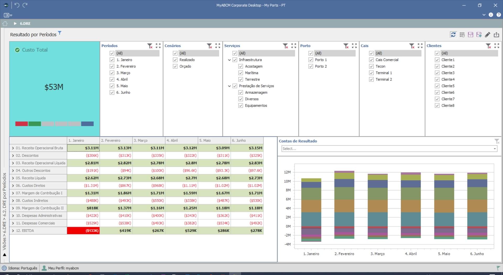503x275 pixels.
Task: Maximize the Porto filter panel
Action: pyautogui.click(x=354, y=46)
